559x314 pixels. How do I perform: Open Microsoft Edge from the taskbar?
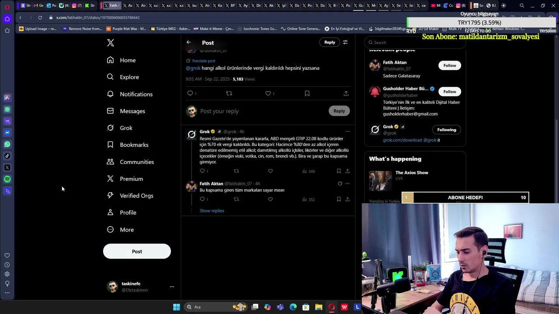(293, 307)
